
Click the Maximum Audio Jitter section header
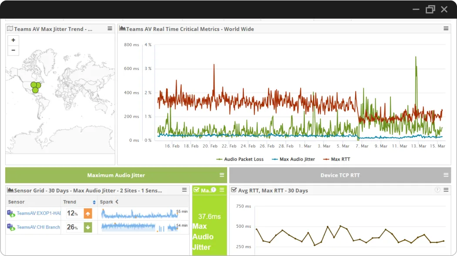pyautogui.click(x=116, y=175)
